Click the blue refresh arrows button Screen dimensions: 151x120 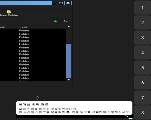[65, 21]
